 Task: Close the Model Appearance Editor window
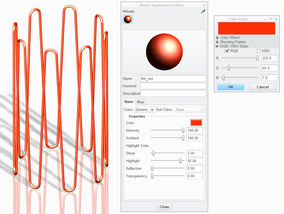[204, 5]
